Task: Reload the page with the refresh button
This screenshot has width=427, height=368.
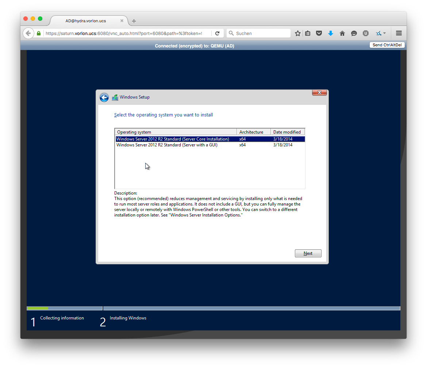Action: 217,33
